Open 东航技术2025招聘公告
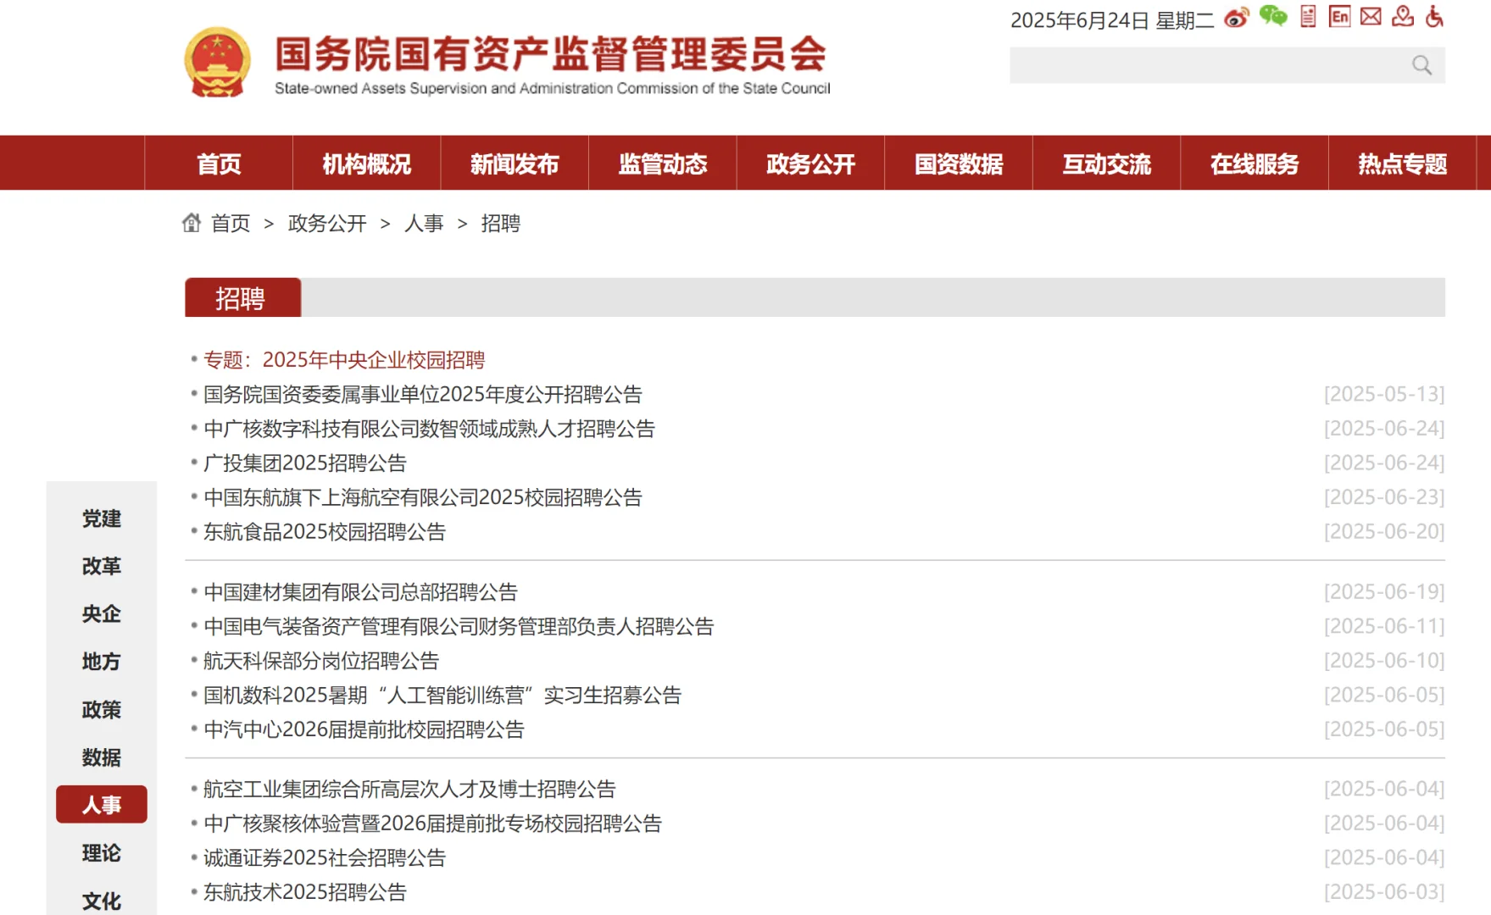The height and width of the screenshot is (915, 1491). click(x=304, y=892)
